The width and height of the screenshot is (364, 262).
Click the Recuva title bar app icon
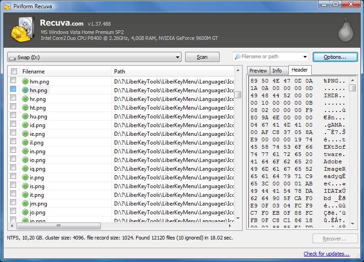[7, 6]
